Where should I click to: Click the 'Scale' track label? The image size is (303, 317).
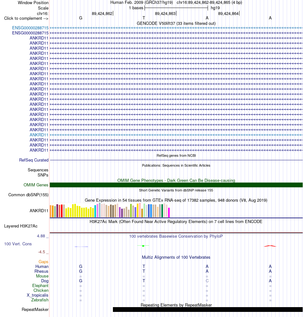point(43,8)
